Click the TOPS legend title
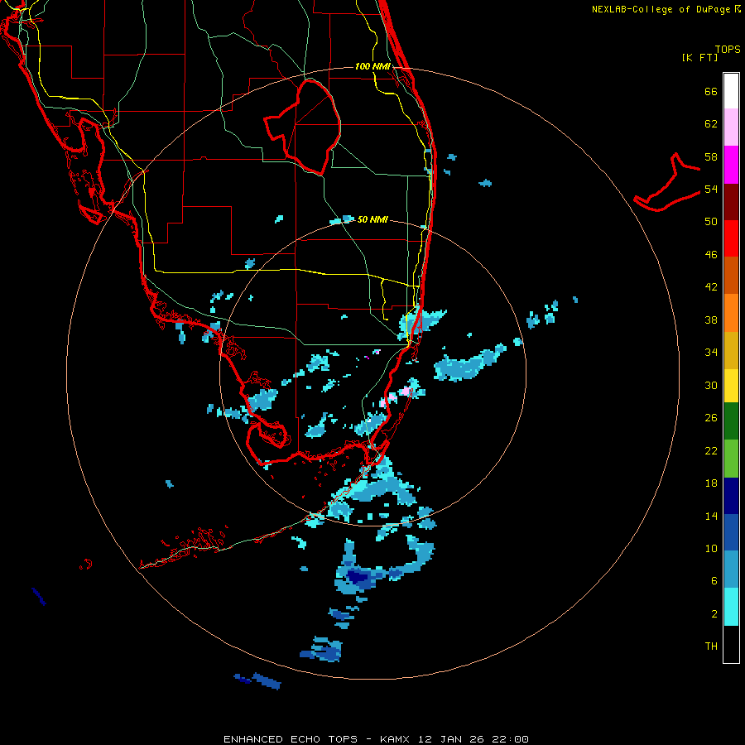Screen dimensions: 745x745 728,49
